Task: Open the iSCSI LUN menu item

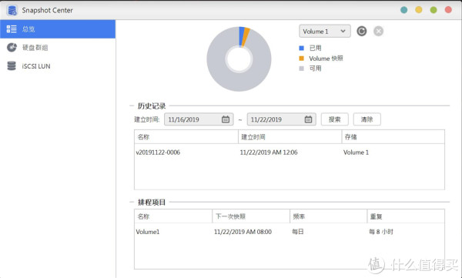Action: 58,66
